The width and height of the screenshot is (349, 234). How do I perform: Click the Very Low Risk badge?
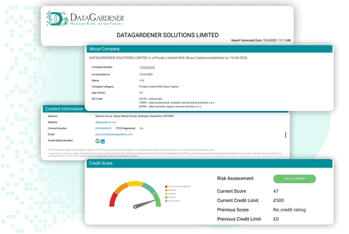point(295,179)
